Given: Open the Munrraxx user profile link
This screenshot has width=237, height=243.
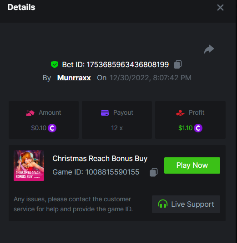Looking at the screenshot, I should (x=74, y=78).
